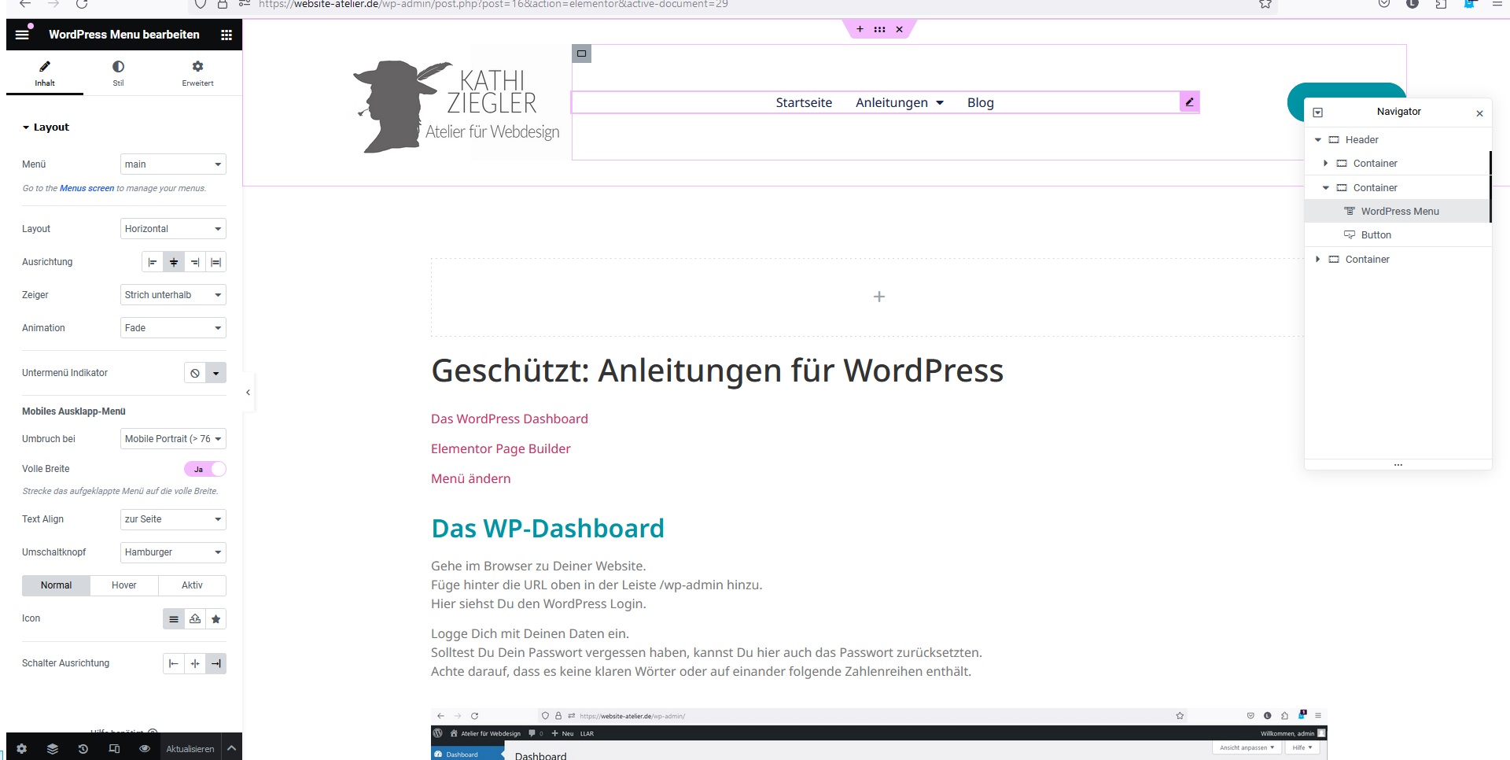Open the Umschaltknopf dropdown showing Hamburger
1510x760 pixels.
pyautogui.click(x=173, y=552)
